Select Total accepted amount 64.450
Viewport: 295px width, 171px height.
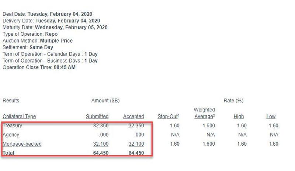pos(136,153)
